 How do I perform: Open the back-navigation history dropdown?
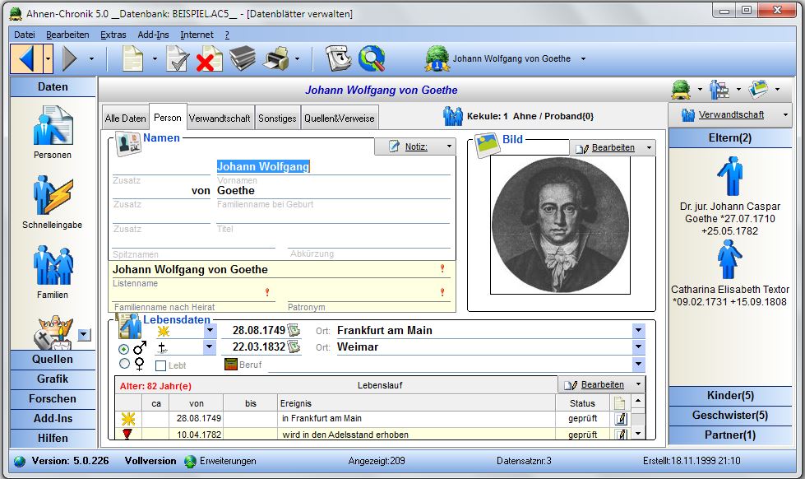(48, 58)
